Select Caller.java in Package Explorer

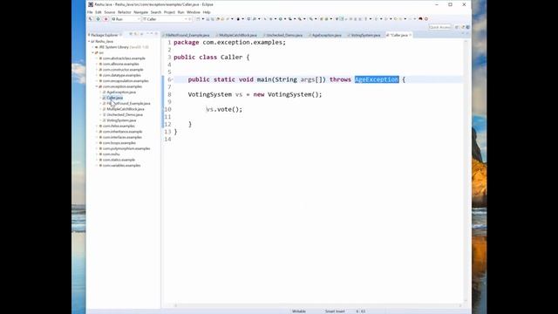point(114,98)
